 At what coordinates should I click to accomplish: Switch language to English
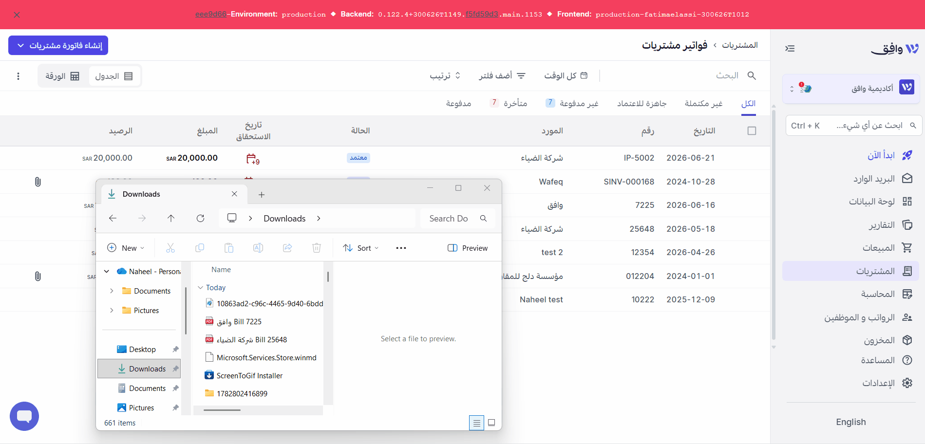pos(851,422)
